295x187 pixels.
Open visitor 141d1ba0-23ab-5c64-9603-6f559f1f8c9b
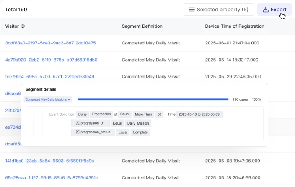[x=49, y=161]
